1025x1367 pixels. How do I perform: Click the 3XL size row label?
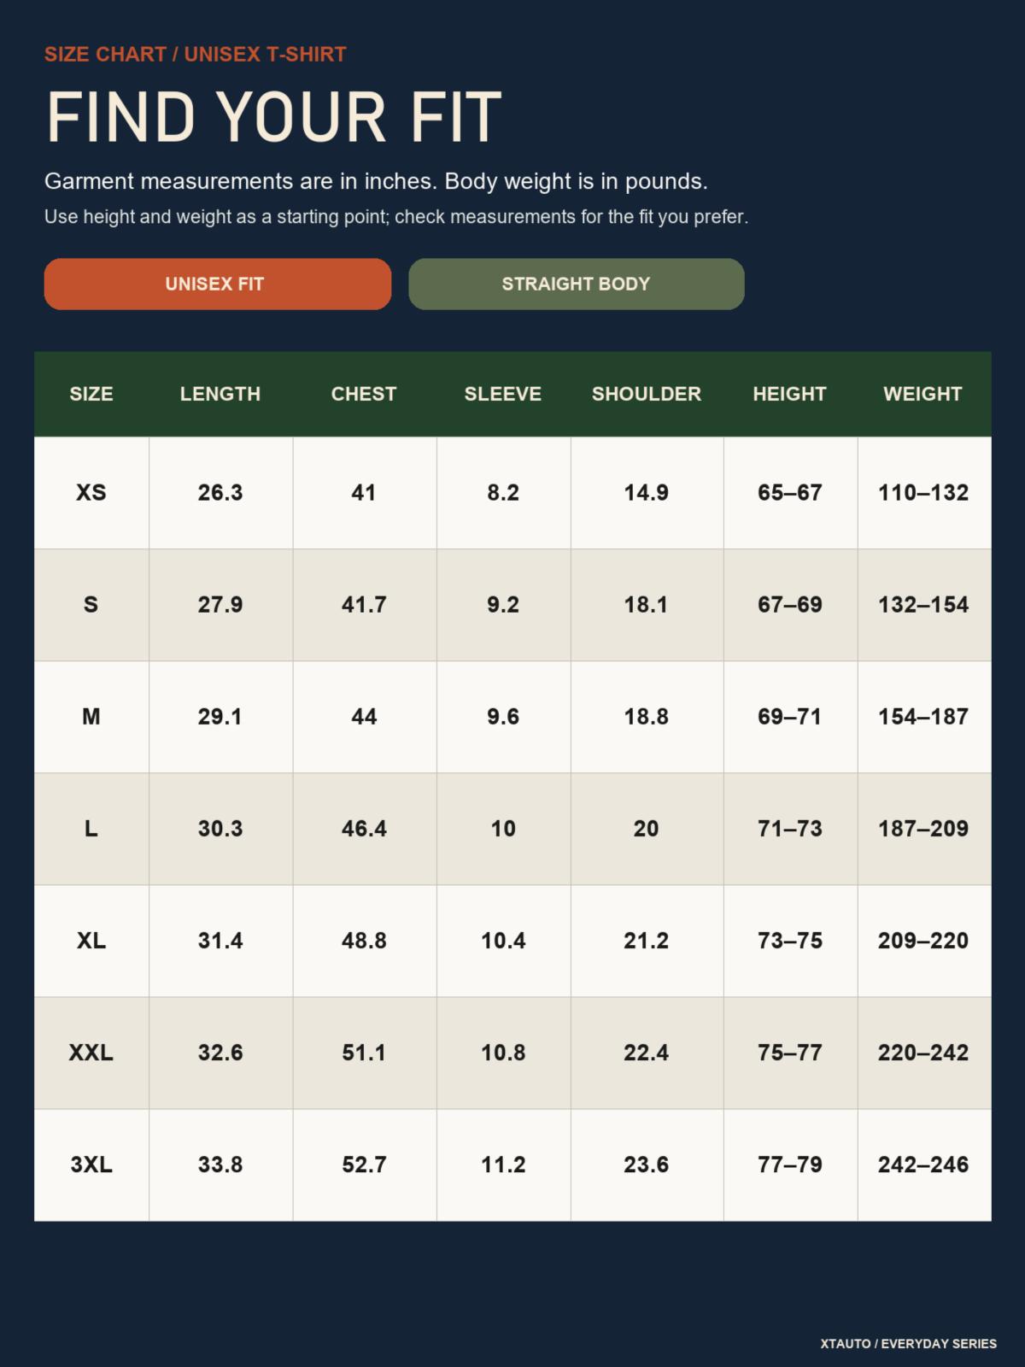pyautogui.click(x=91, y=1165)
